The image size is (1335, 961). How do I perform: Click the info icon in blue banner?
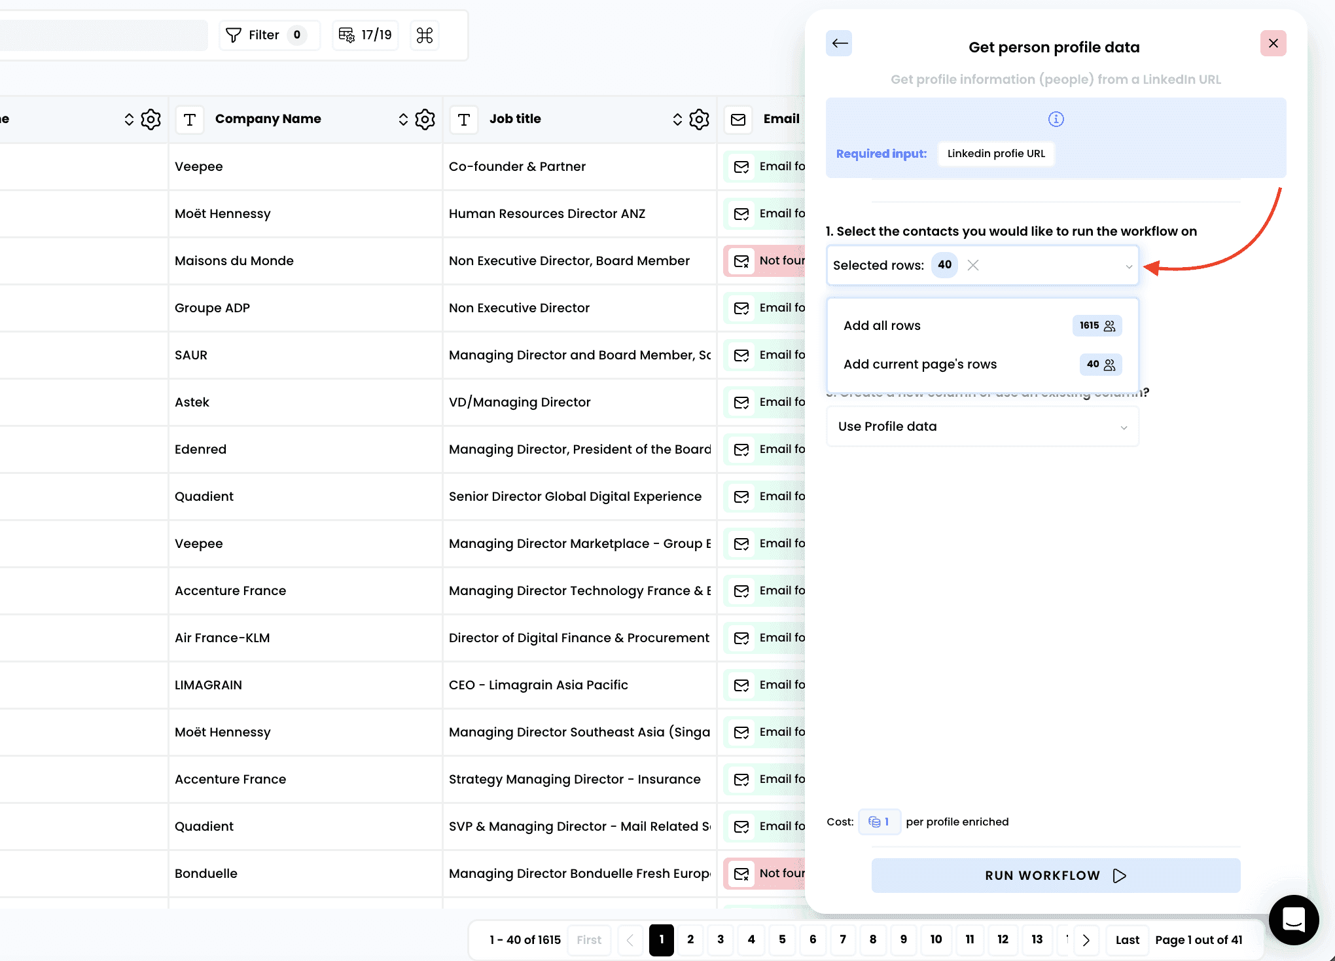point(1056,119)
